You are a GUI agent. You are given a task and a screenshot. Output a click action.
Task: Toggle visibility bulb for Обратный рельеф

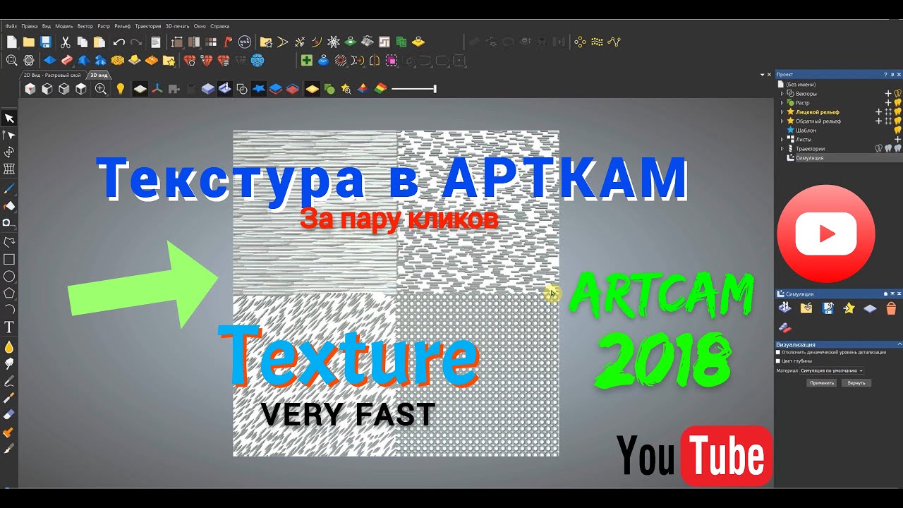[897, 121]
